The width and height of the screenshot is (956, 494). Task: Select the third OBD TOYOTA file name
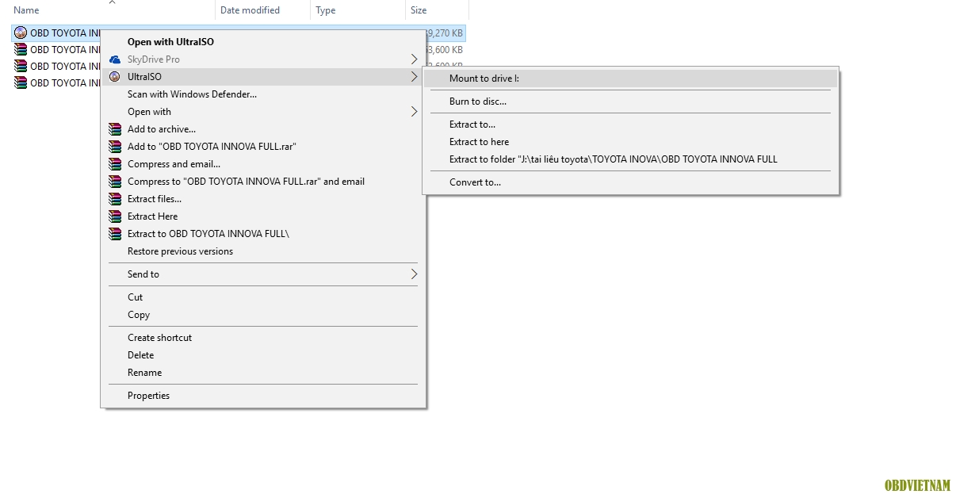coord(64,67)
